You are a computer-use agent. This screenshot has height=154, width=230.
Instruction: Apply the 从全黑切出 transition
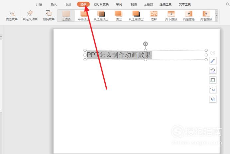click(x=136, y=16)
